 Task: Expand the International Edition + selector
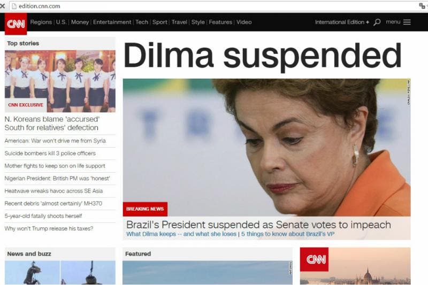click(342, 22)
